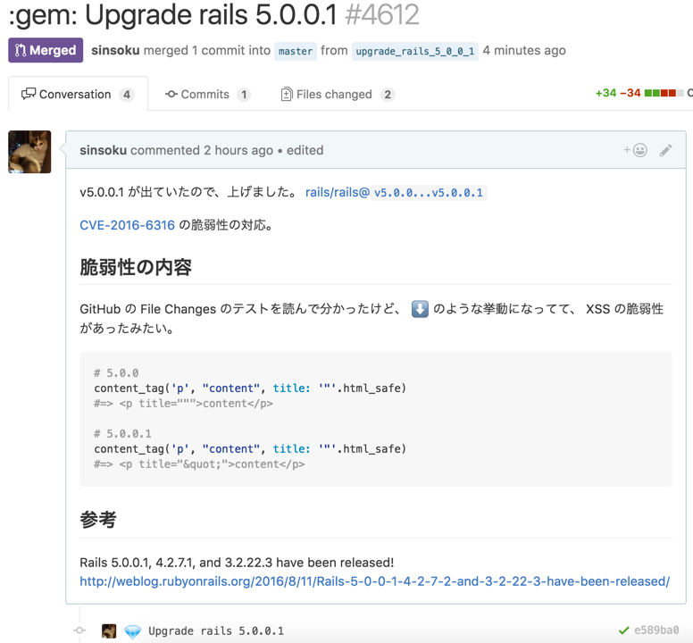This screenshot has height=643, width=693.
Task: Click the add reaction smiley icon
Action: pyautogui.click(x=636, y=150)
